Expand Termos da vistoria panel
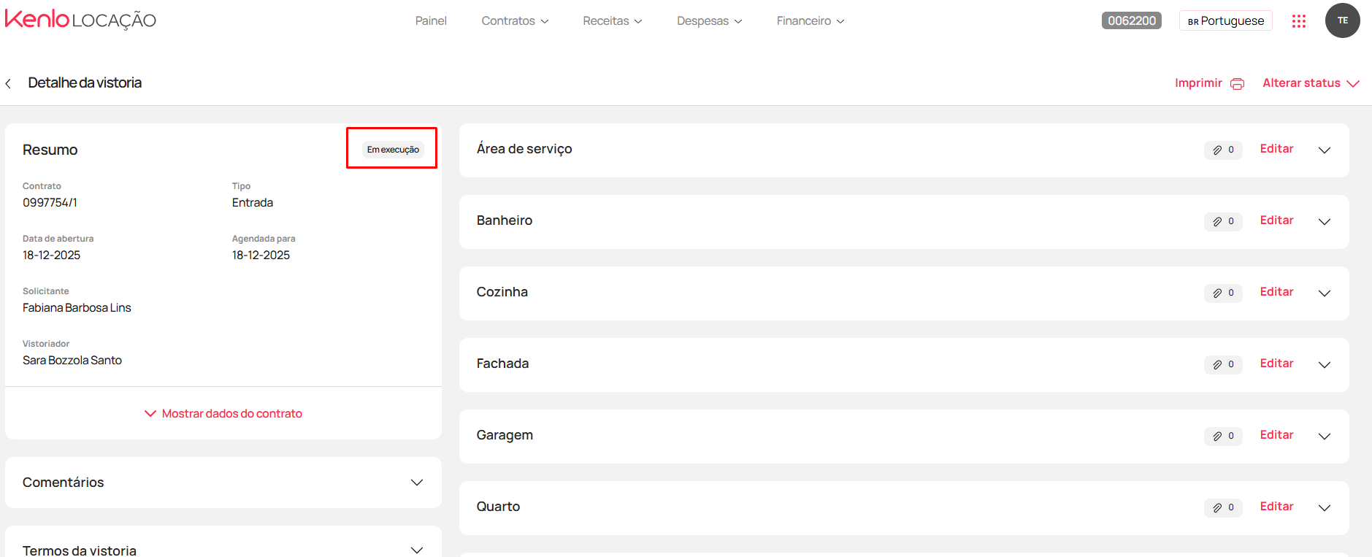The image size is (1372, 557). [x=417, y=550]
